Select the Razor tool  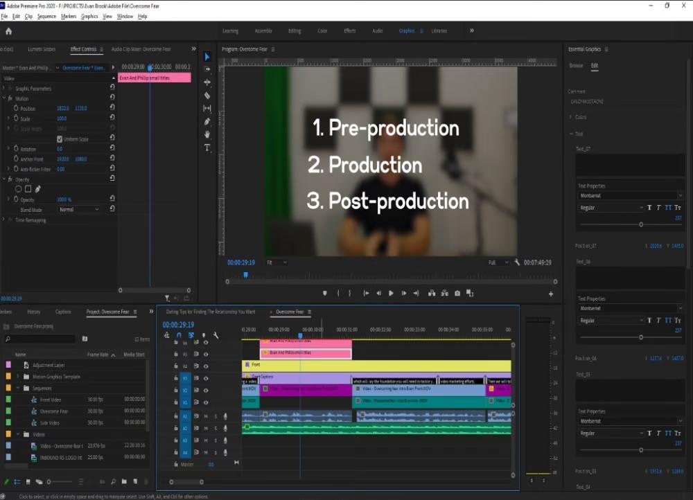point(207,96)
